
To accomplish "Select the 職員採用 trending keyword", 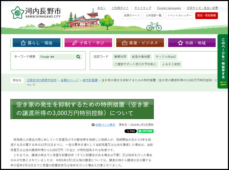I will (120, 57).
